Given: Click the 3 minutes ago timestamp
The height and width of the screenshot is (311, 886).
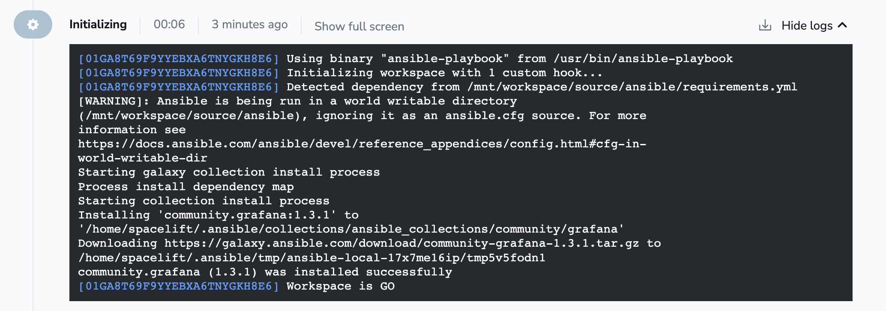Looking at the screenshot, I should 249,25.
